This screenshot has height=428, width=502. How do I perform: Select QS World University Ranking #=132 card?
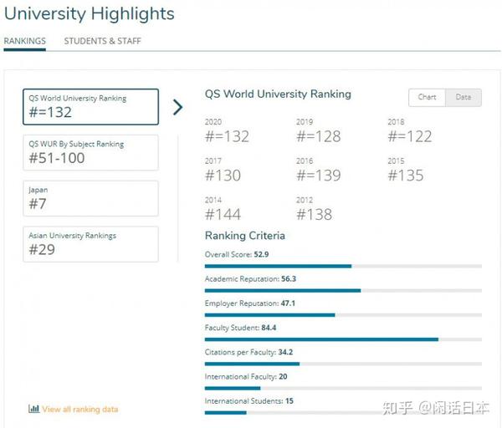tap(90, 107)
